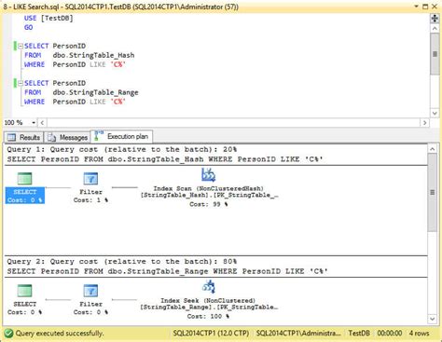Image resolution: width=442 pixels, height=342 pixels.
Task: Click the Index Scan (NonClusteredHash) operator icon
Action: tap(208, 175)
